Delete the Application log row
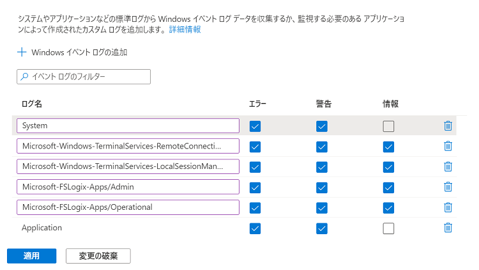Image resolution: width=479 pixels, height=270 pixels. click(448, 228)
